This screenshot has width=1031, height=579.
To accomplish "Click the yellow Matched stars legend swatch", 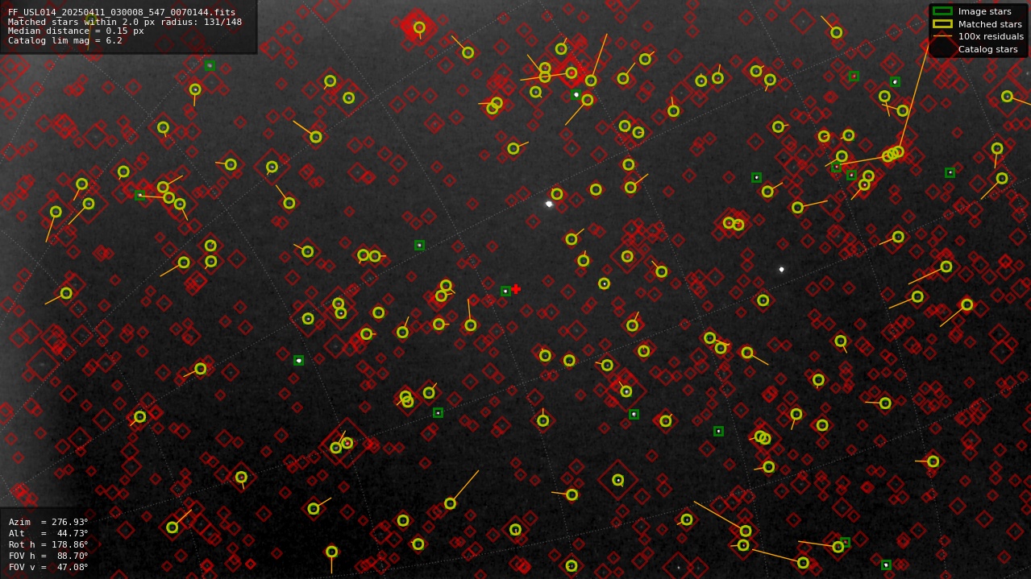I will (942, 24).
